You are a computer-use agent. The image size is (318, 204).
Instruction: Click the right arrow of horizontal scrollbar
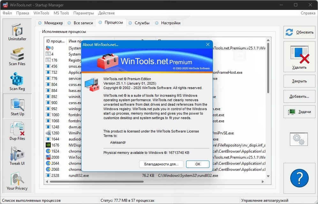coord(263,182)
